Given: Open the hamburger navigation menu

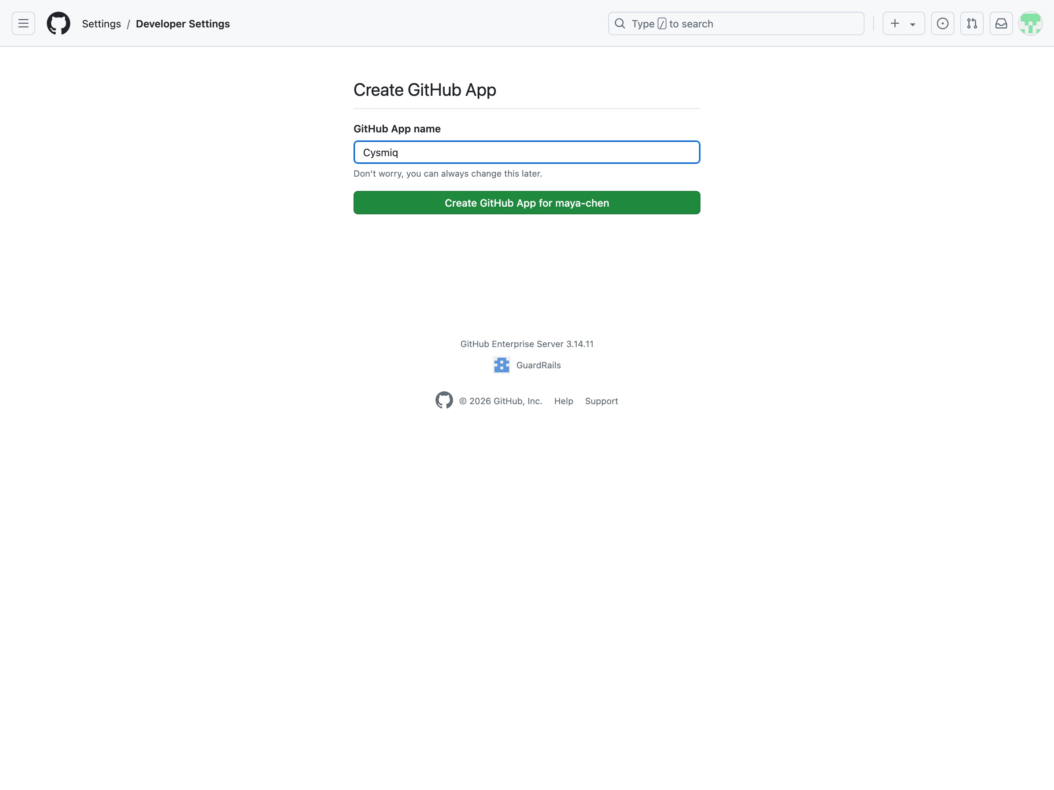Looking at the screenshot, I should [x=23, y=23].
